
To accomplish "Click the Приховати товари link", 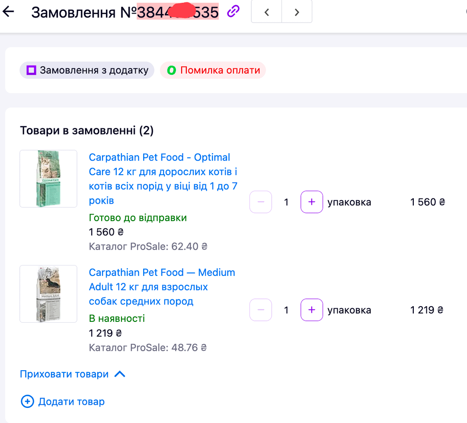I will pyautogui.click(x=64, y=374).
